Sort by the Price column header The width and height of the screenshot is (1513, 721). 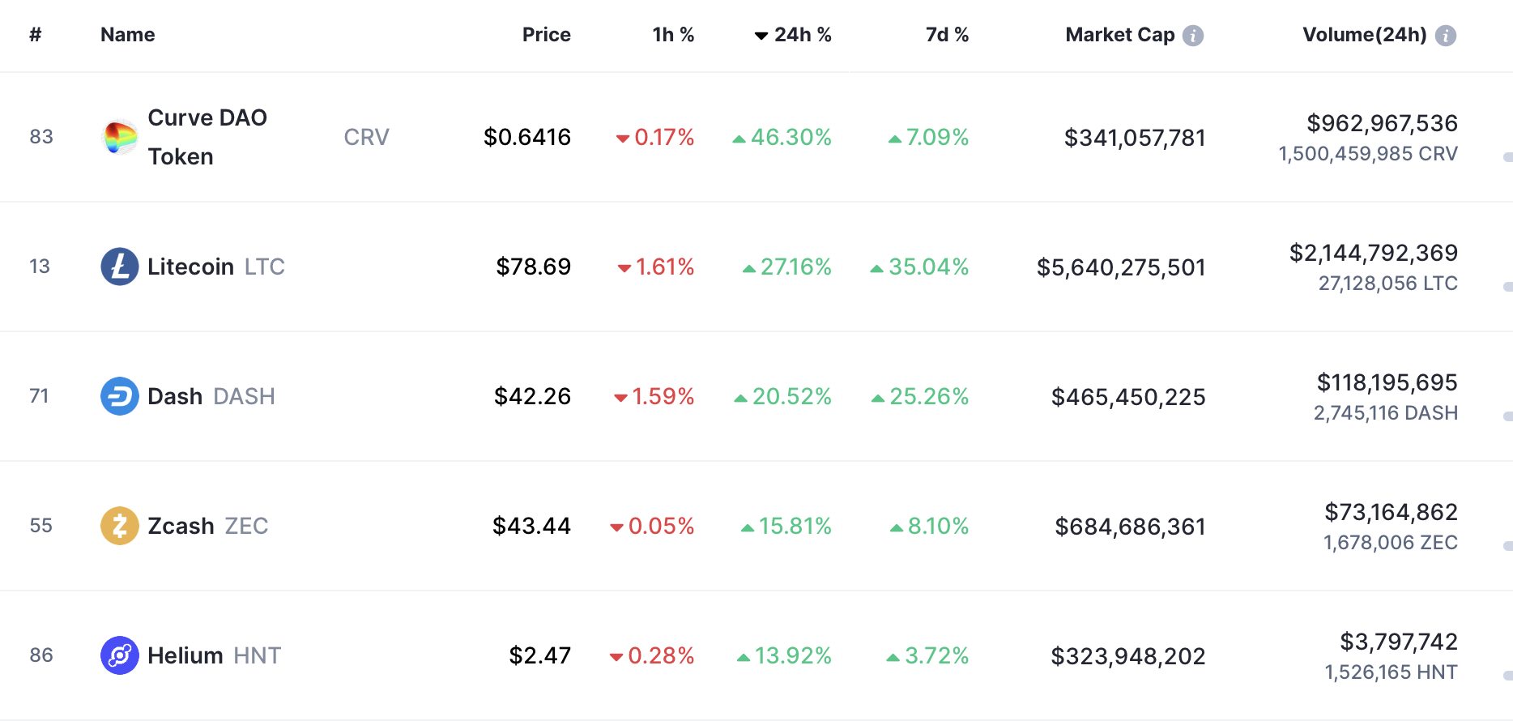click(x=546, y=35)
